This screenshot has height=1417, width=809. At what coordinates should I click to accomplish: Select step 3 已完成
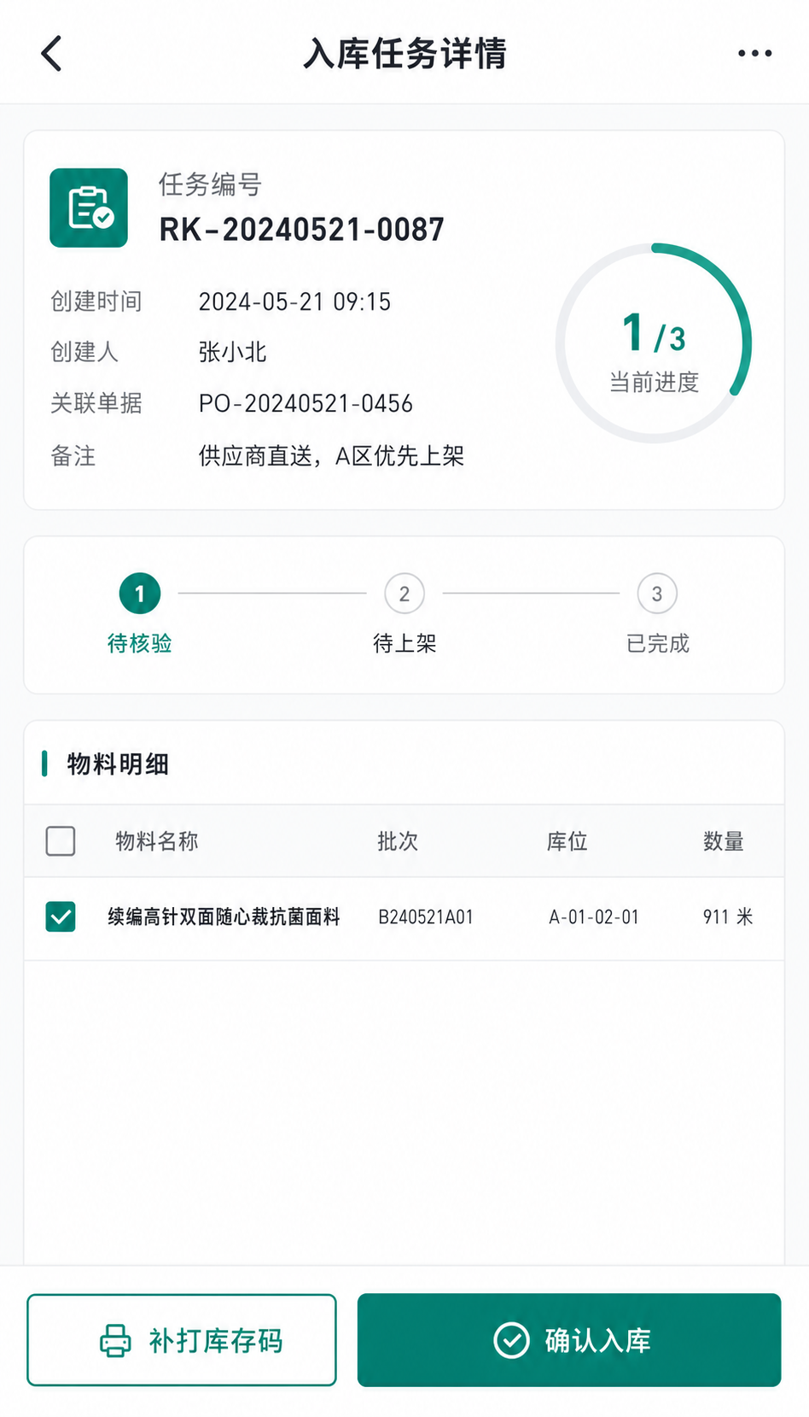click(x=657, y=613)
